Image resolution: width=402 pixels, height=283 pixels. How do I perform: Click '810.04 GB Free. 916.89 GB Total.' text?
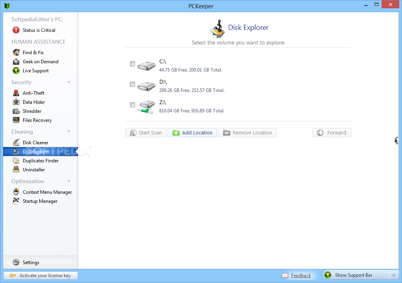[x=192, y=111]
